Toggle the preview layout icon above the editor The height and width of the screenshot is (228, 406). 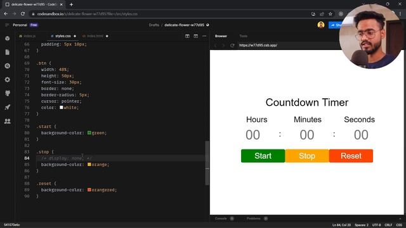(196, 36)
